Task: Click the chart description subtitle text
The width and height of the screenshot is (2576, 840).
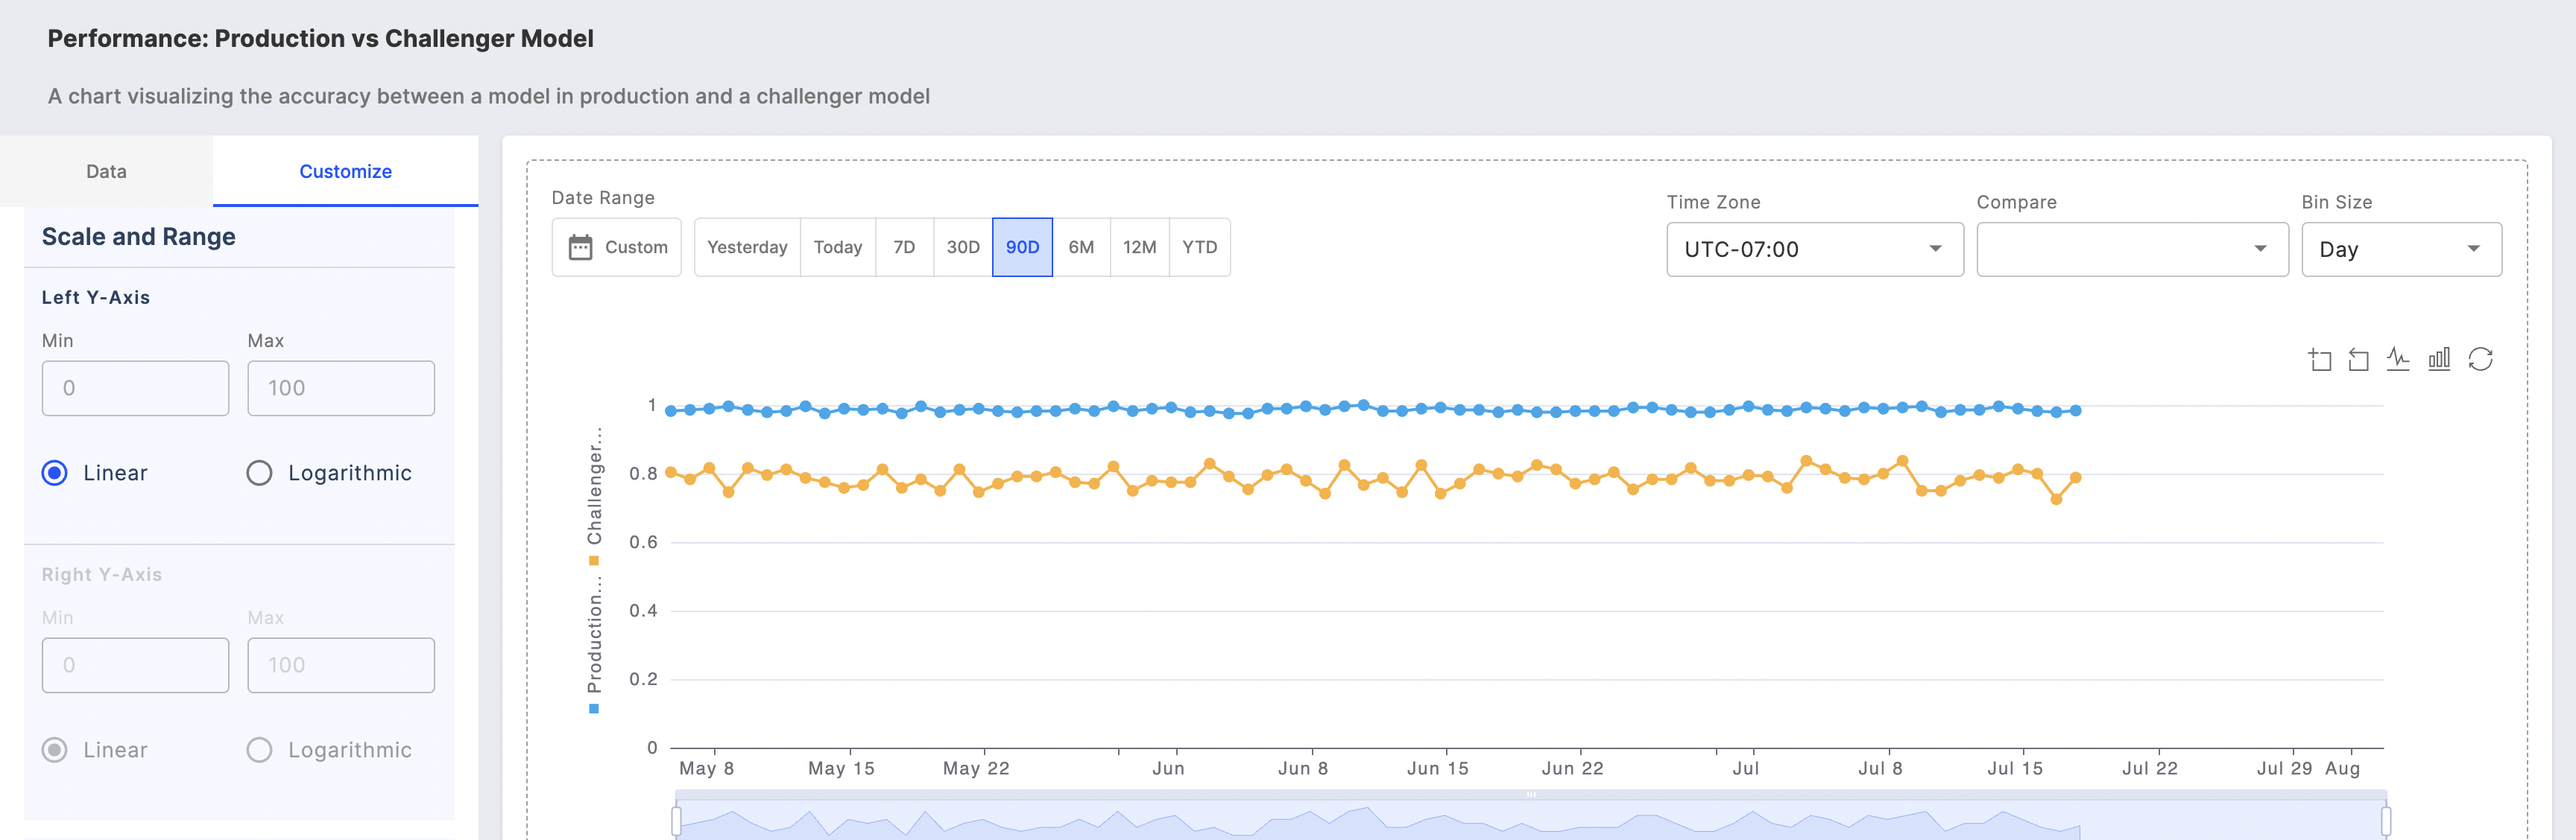Action: [x=489, y=96]
